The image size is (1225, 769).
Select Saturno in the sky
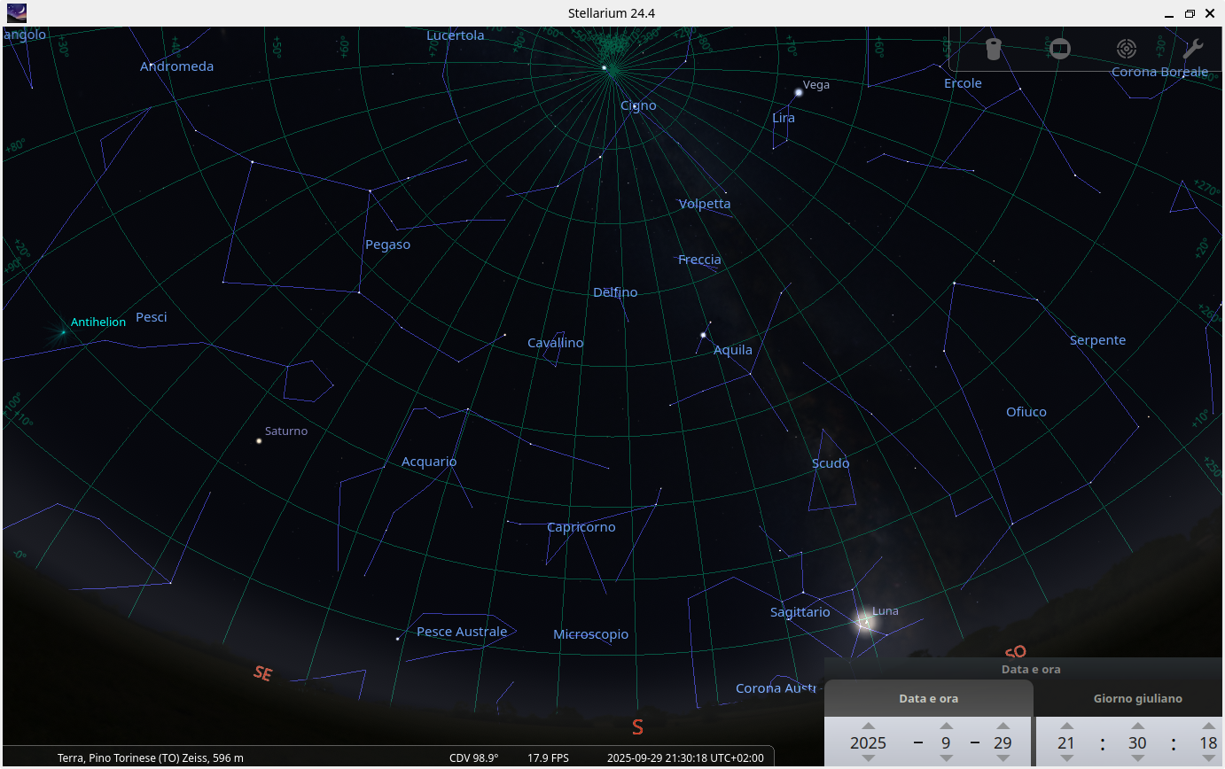[x=258, y=439]
